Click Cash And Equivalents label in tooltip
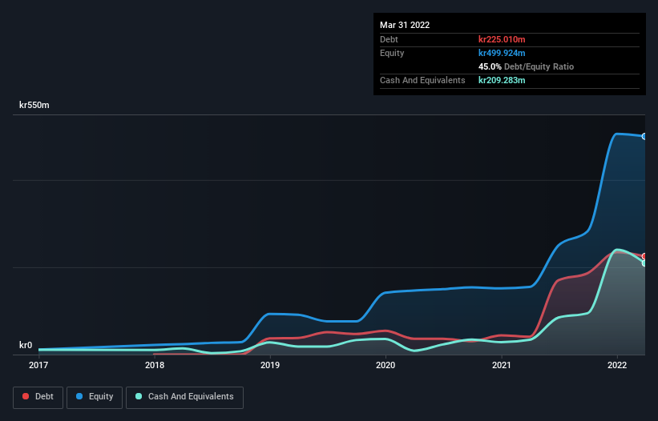Viewport: 658px width, 421px height. [x=422, y=80]
